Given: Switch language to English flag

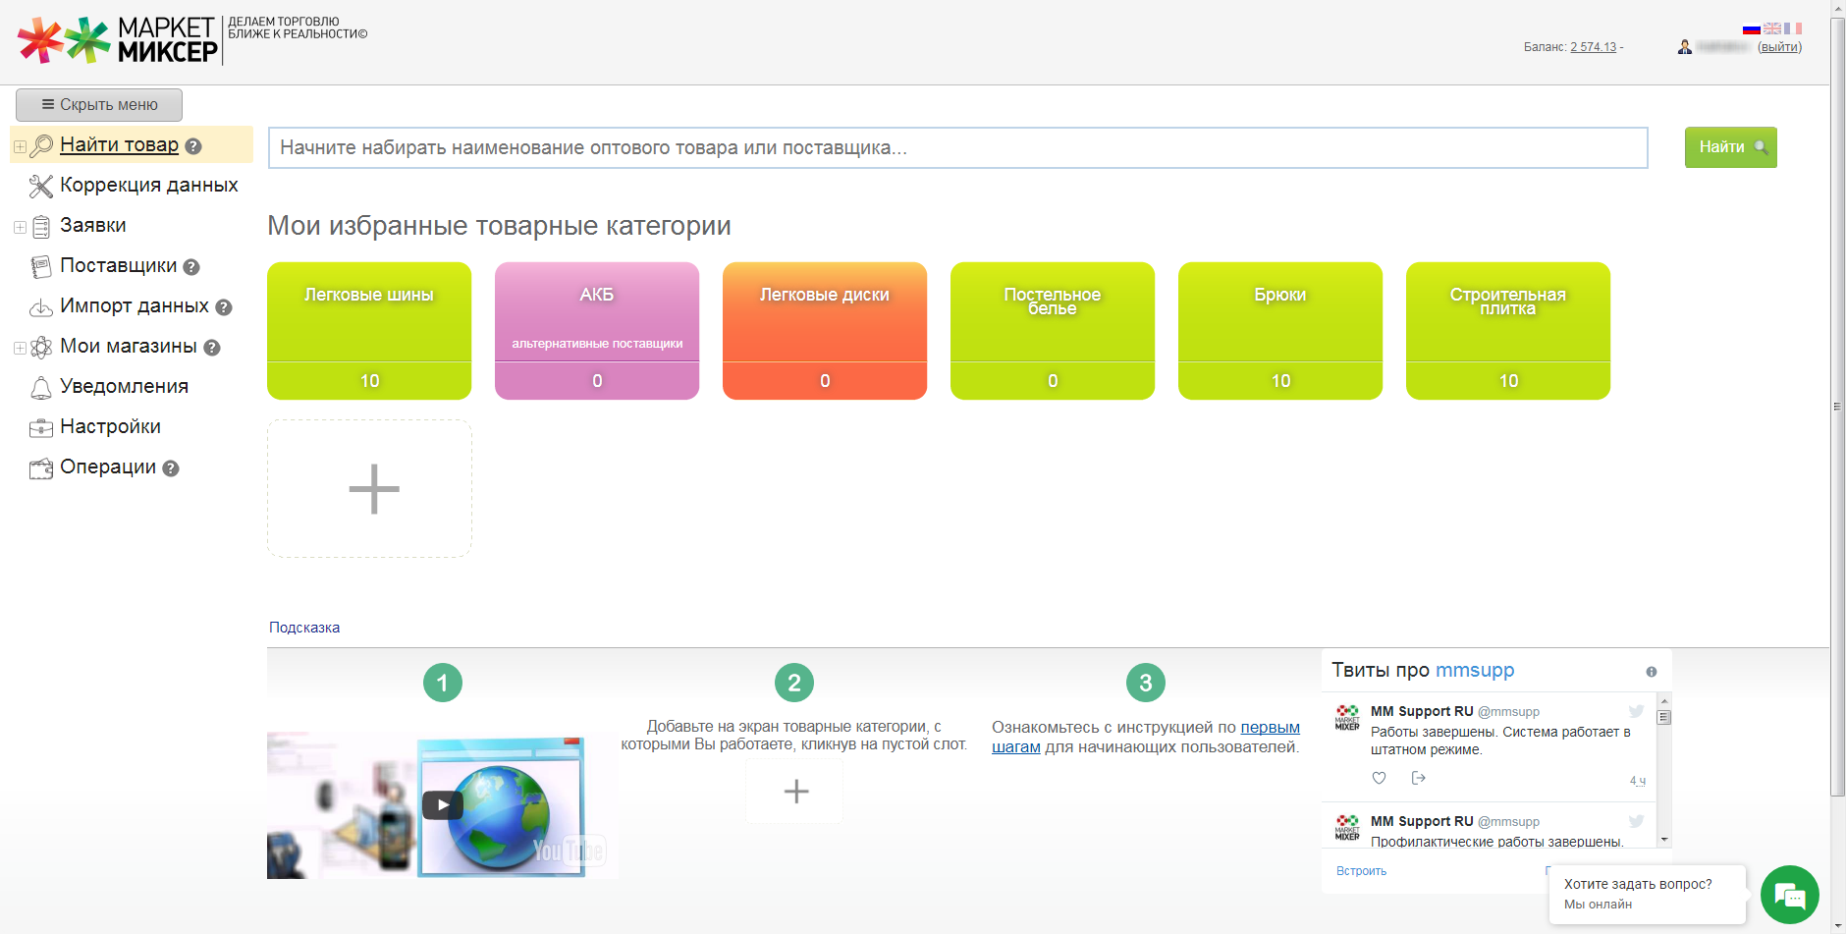Looking at the screenshot, I should 1772,28.
